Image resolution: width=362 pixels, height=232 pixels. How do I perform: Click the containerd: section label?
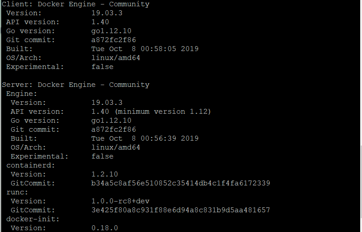point(30,165)
